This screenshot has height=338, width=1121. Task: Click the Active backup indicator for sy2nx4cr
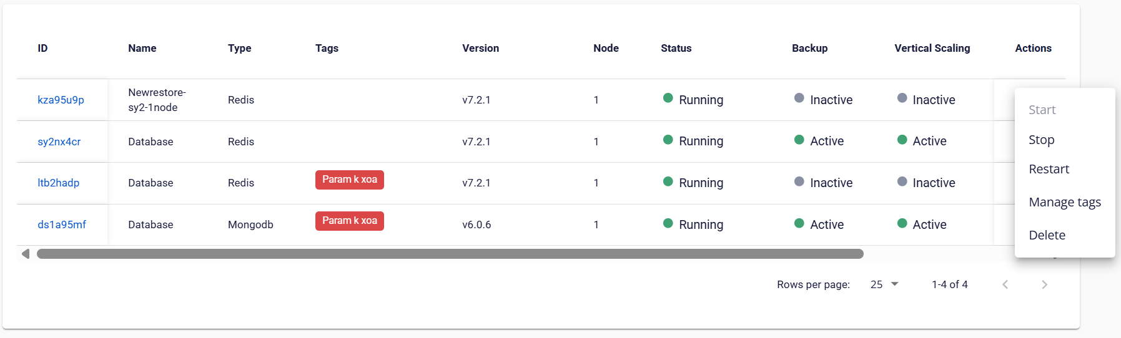click(x=799, y=140)
